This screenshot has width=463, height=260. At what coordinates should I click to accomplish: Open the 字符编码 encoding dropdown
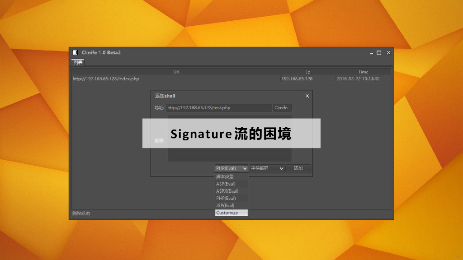(x=267, y=168)
